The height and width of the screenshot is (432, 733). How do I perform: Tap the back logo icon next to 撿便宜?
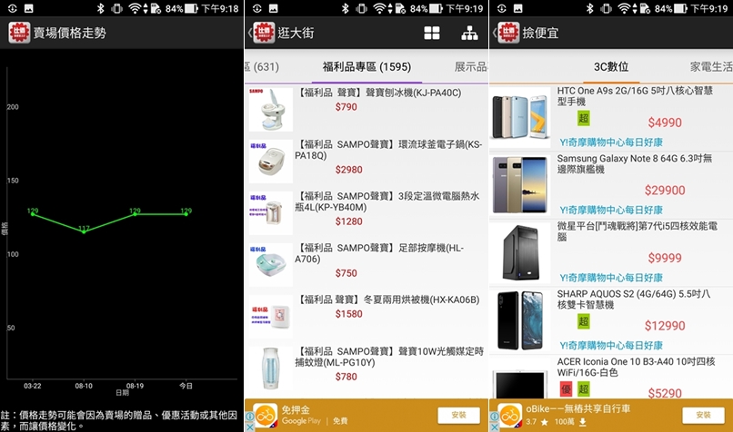coord(508,33)
